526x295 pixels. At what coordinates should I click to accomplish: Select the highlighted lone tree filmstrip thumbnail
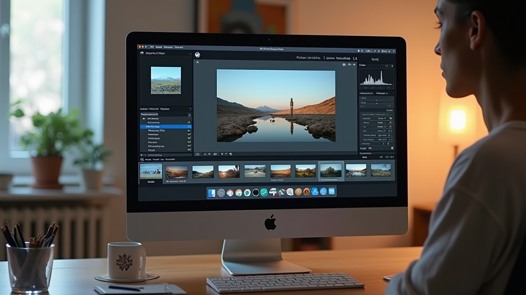(x=331, y=171)
